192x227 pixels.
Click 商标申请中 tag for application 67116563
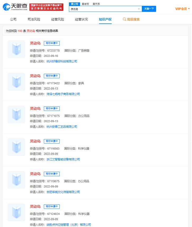coord(52,141)
